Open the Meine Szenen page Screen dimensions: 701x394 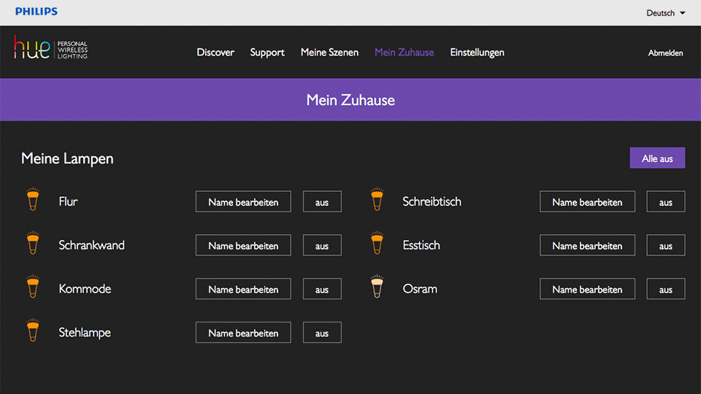click(329, 53)
